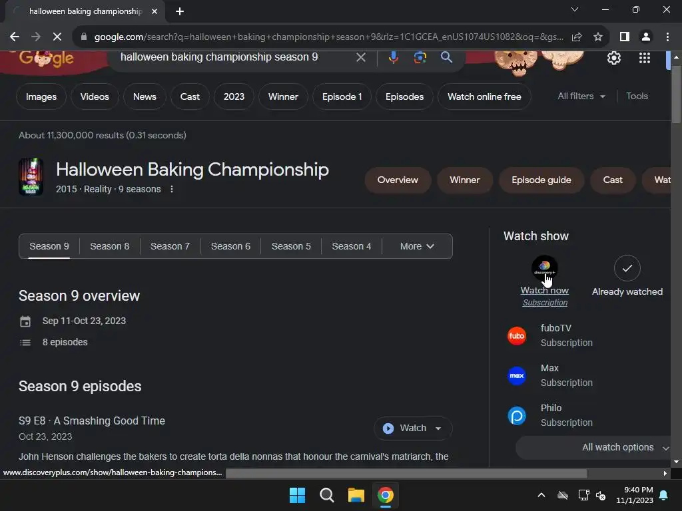Select the Cast filter chip
Viewport: 682px width, 511px height.
point(190,96)
